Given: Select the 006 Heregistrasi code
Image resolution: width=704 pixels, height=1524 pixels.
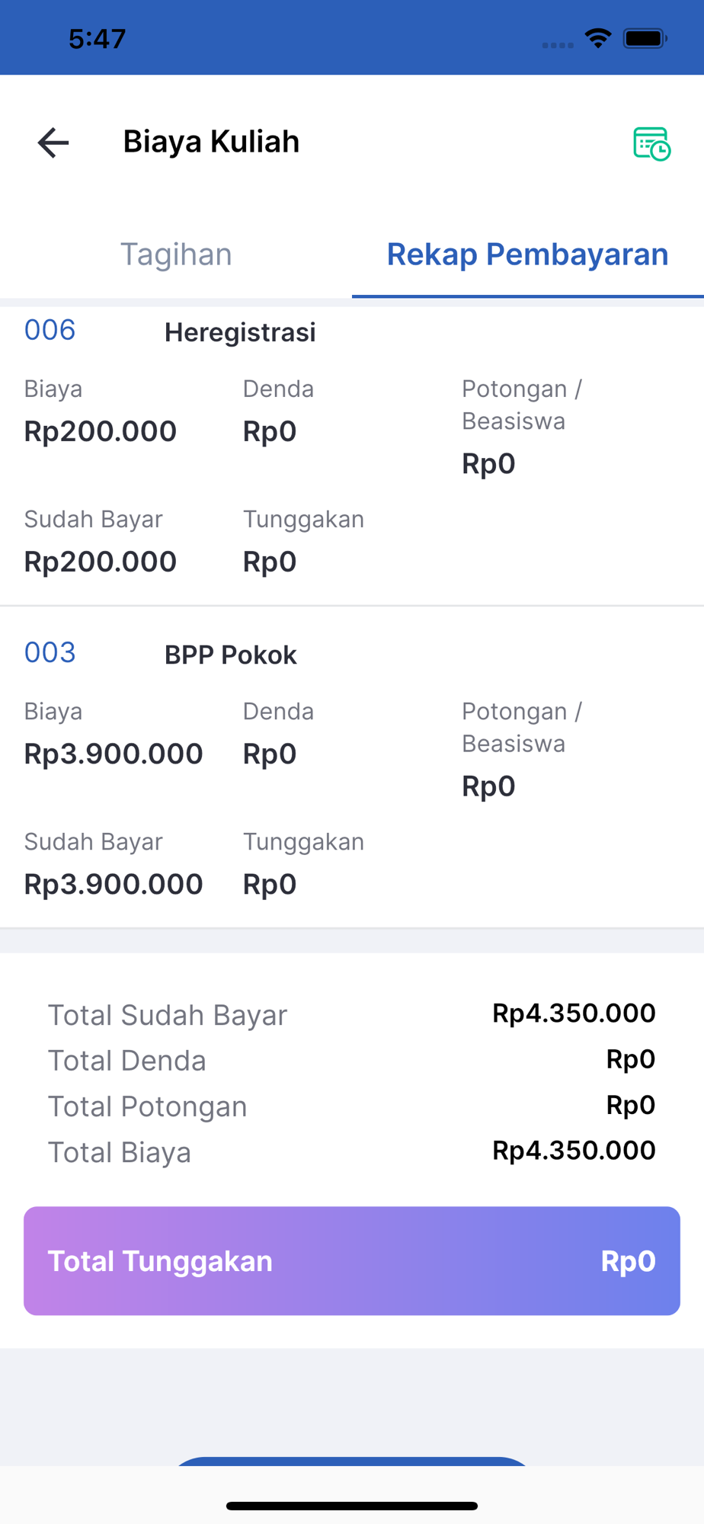Looking at the screenshot, I should click(50, 330).
